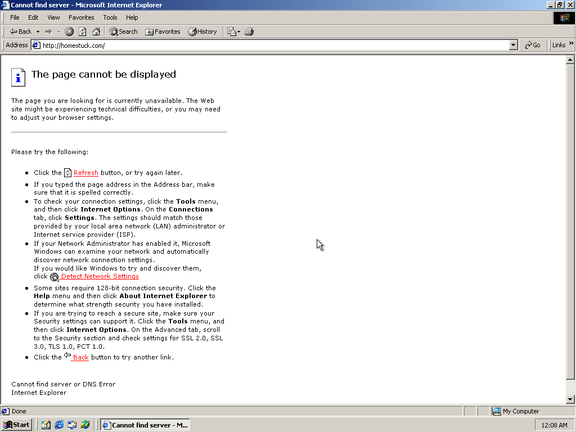Open the Back history dropdown arrow
The image size is (576, 432).
38,31
